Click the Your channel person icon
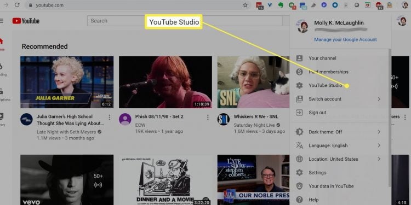Screen dimensions: 411x205 [299, 58]
